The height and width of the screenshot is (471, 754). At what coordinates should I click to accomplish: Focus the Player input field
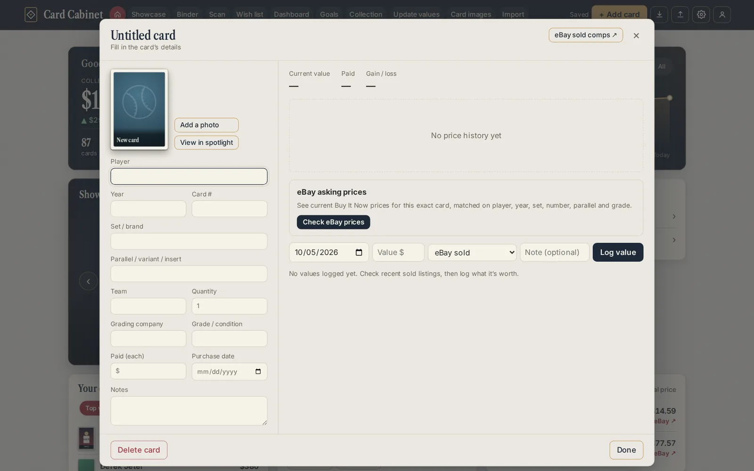tap(189, 177)
